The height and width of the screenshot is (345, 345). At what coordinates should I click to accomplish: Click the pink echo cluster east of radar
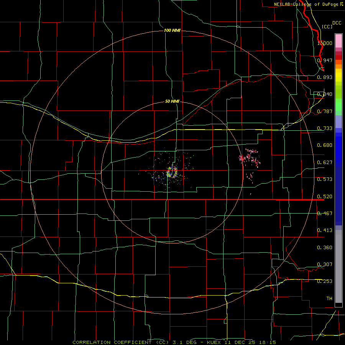pyautogui.click(x=250, y=158)
